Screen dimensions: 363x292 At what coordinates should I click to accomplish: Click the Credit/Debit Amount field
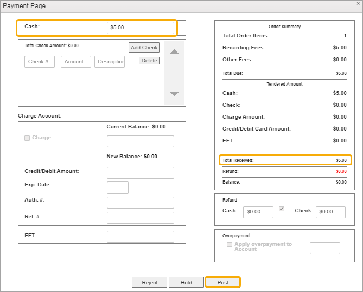[x=140, y=173]
